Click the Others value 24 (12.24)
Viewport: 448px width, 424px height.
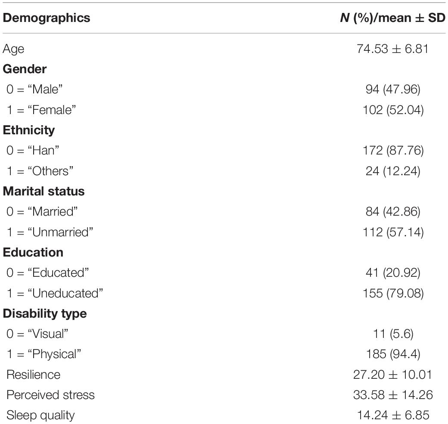tap(393, 171)
